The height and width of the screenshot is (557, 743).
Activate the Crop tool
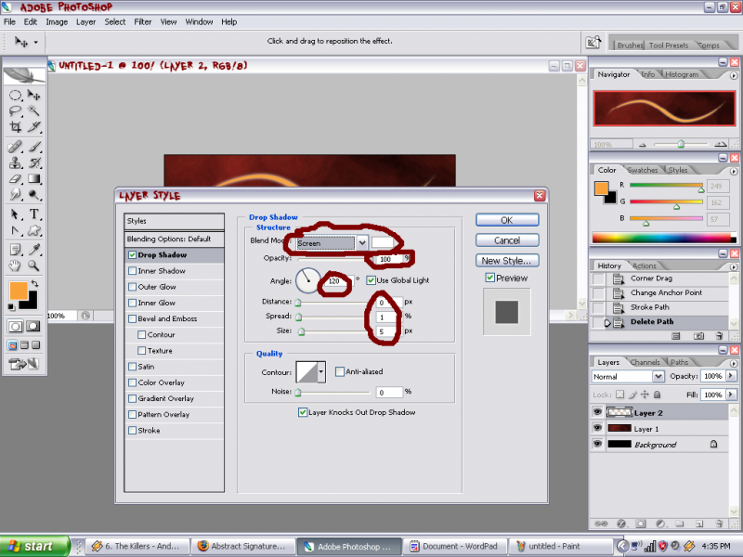[15, 126]
